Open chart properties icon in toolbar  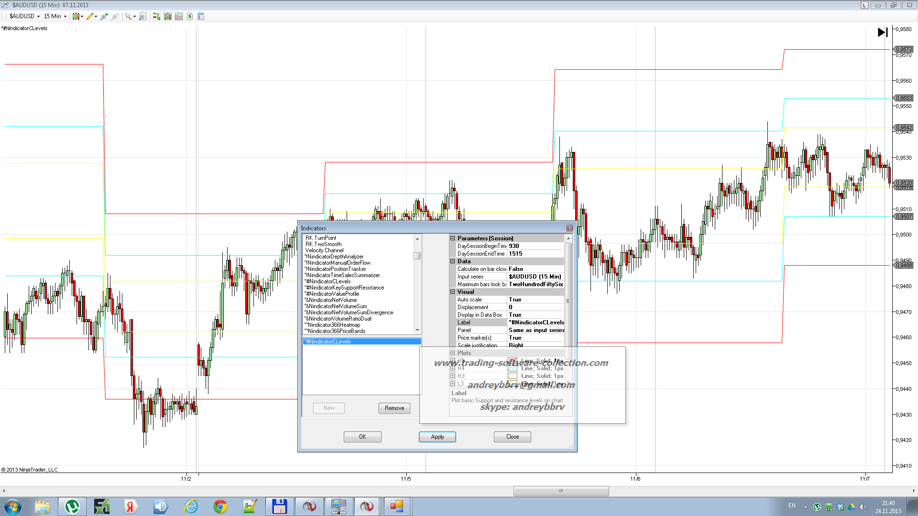coord(201,16)
